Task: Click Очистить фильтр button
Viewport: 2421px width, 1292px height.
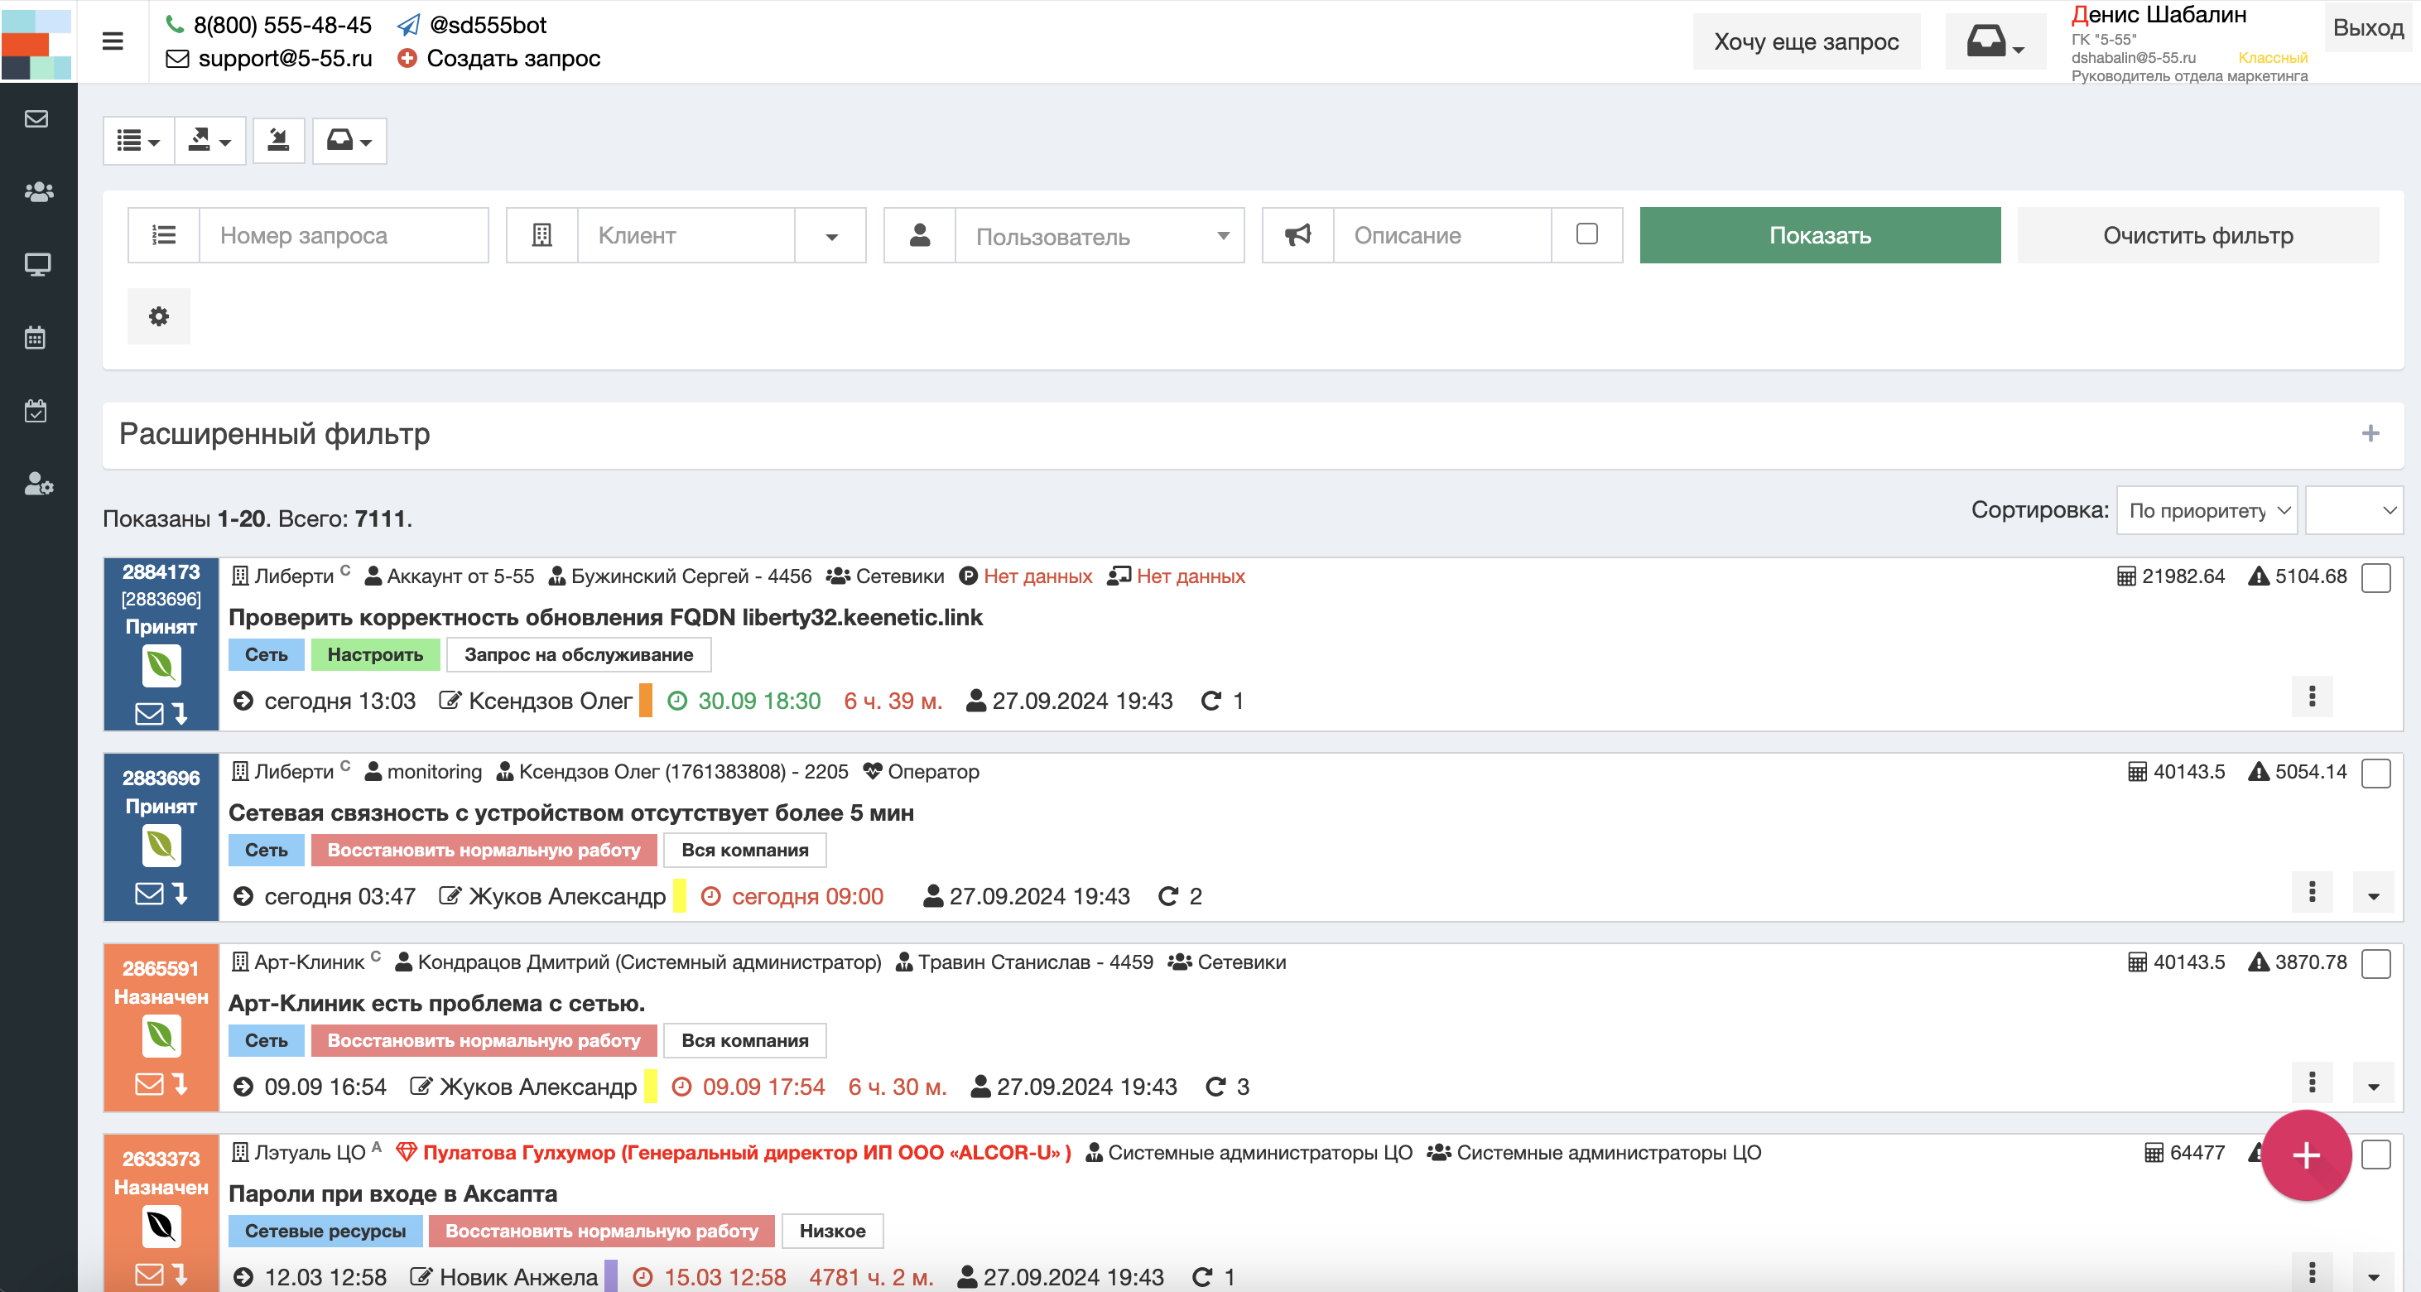Action: click(2197, 235)
